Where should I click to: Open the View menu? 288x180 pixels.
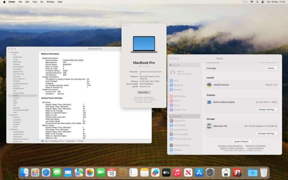click(x=35, y=2)
